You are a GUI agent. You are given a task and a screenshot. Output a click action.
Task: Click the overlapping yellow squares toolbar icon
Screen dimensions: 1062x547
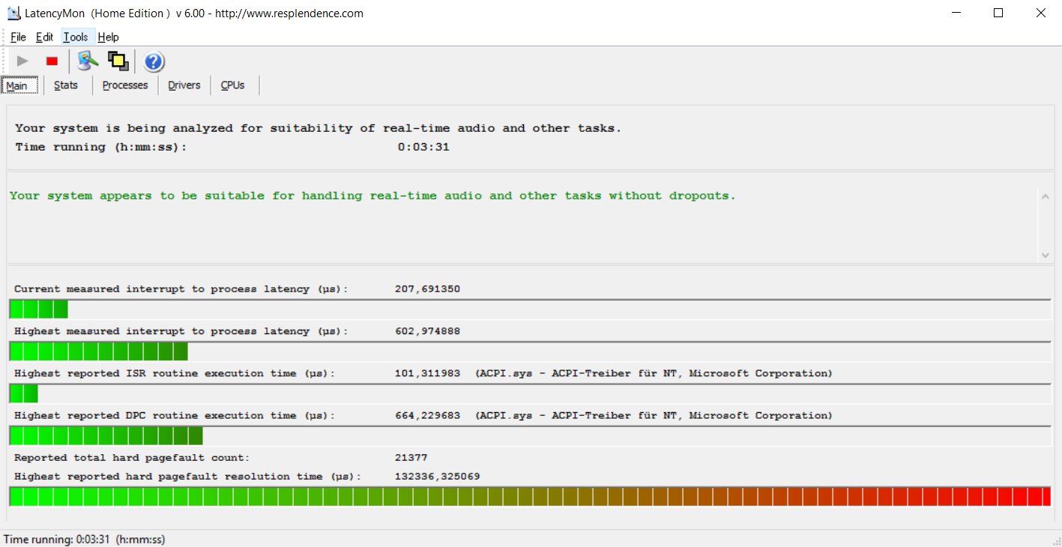tap(118, 61)
